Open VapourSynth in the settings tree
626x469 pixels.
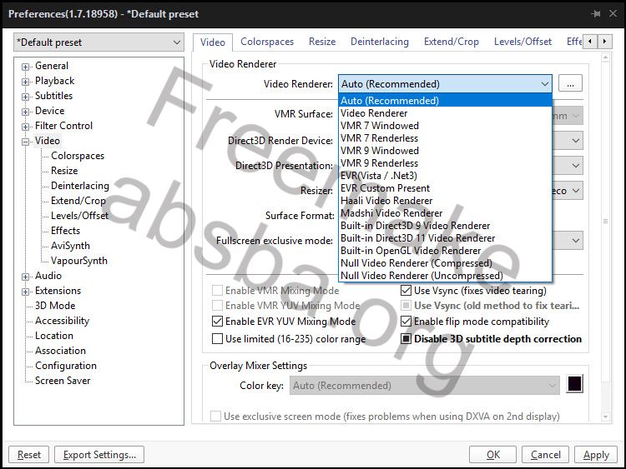79,261
